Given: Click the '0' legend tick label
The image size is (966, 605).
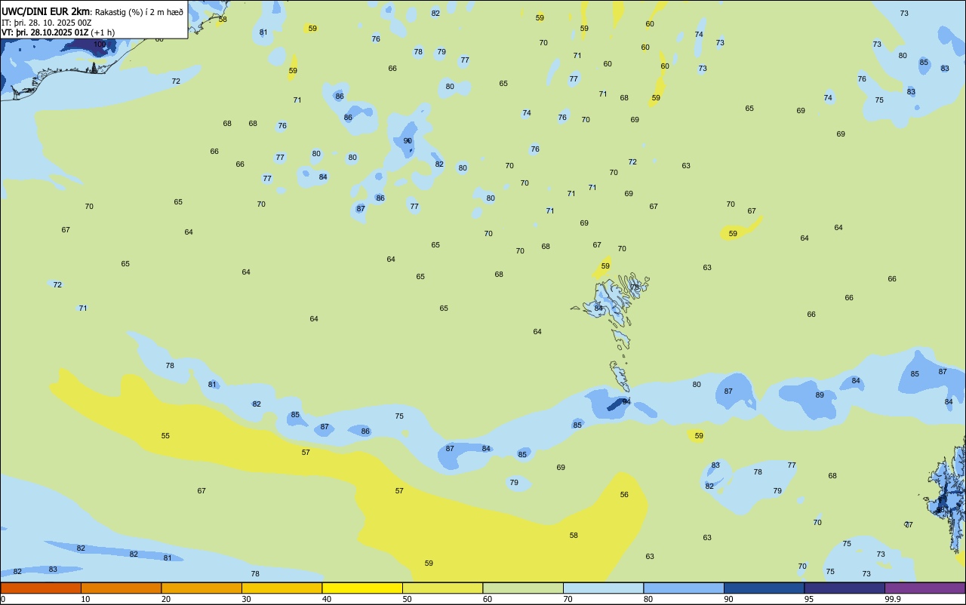Looking at the screenshot, I should click(x=3, y=599).
